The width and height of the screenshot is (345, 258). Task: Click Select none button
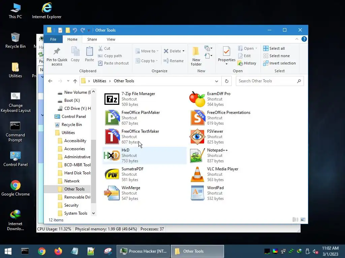(276, 56)
